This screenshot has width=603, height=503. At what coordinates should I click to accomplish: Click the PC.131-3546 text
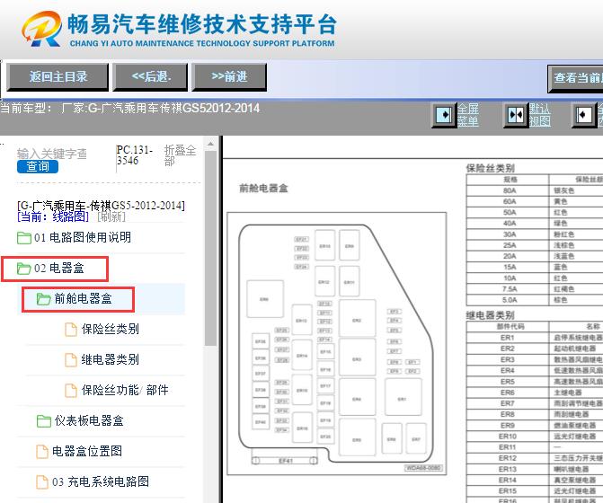135,155
